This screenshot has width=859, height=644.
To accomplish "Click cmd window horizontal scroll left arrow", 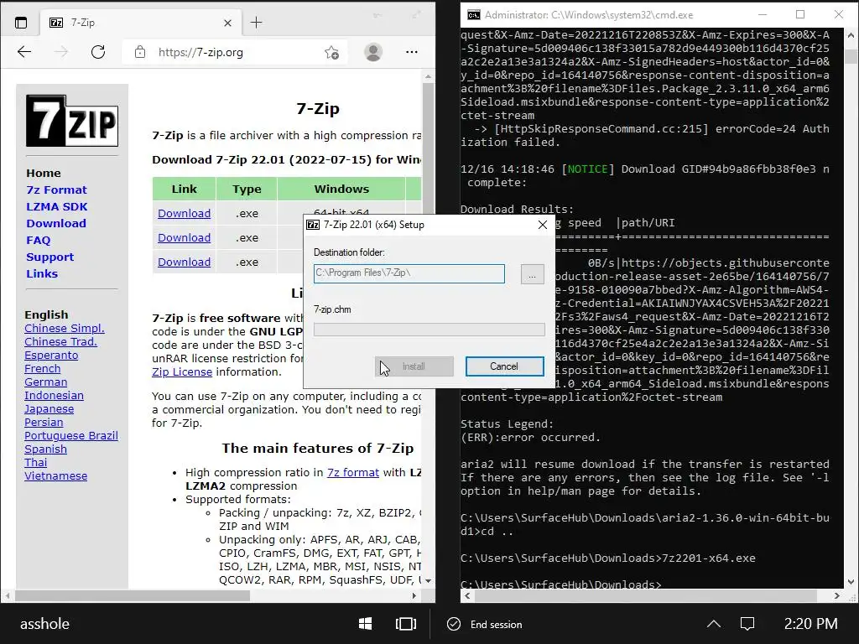I will point(467,595).
